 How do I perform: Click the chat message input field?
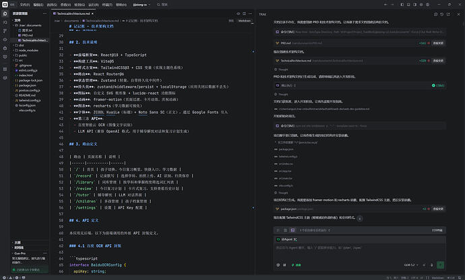(359, 251)
